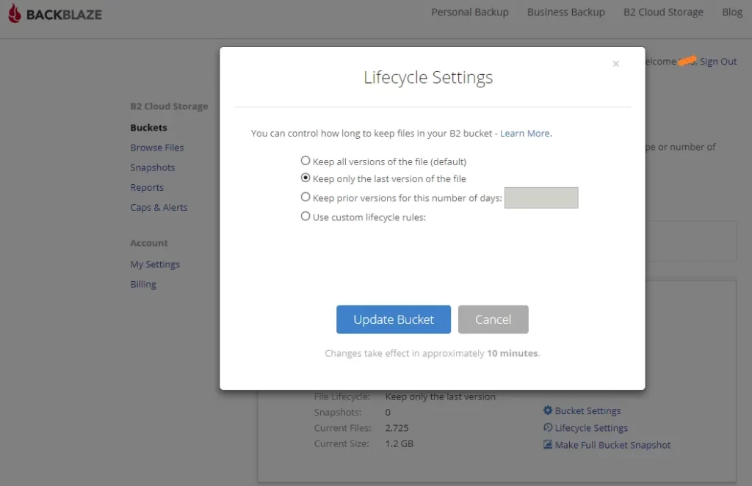Open Caps & Alerts in the sidebar
This screenshot has width=752, height=486.
(x=159, y=208)
